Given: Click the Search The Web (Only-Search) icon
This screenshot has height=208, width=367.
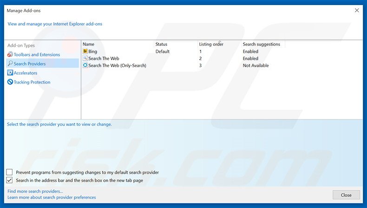Looking at the screenshot, I should [85, 65].
